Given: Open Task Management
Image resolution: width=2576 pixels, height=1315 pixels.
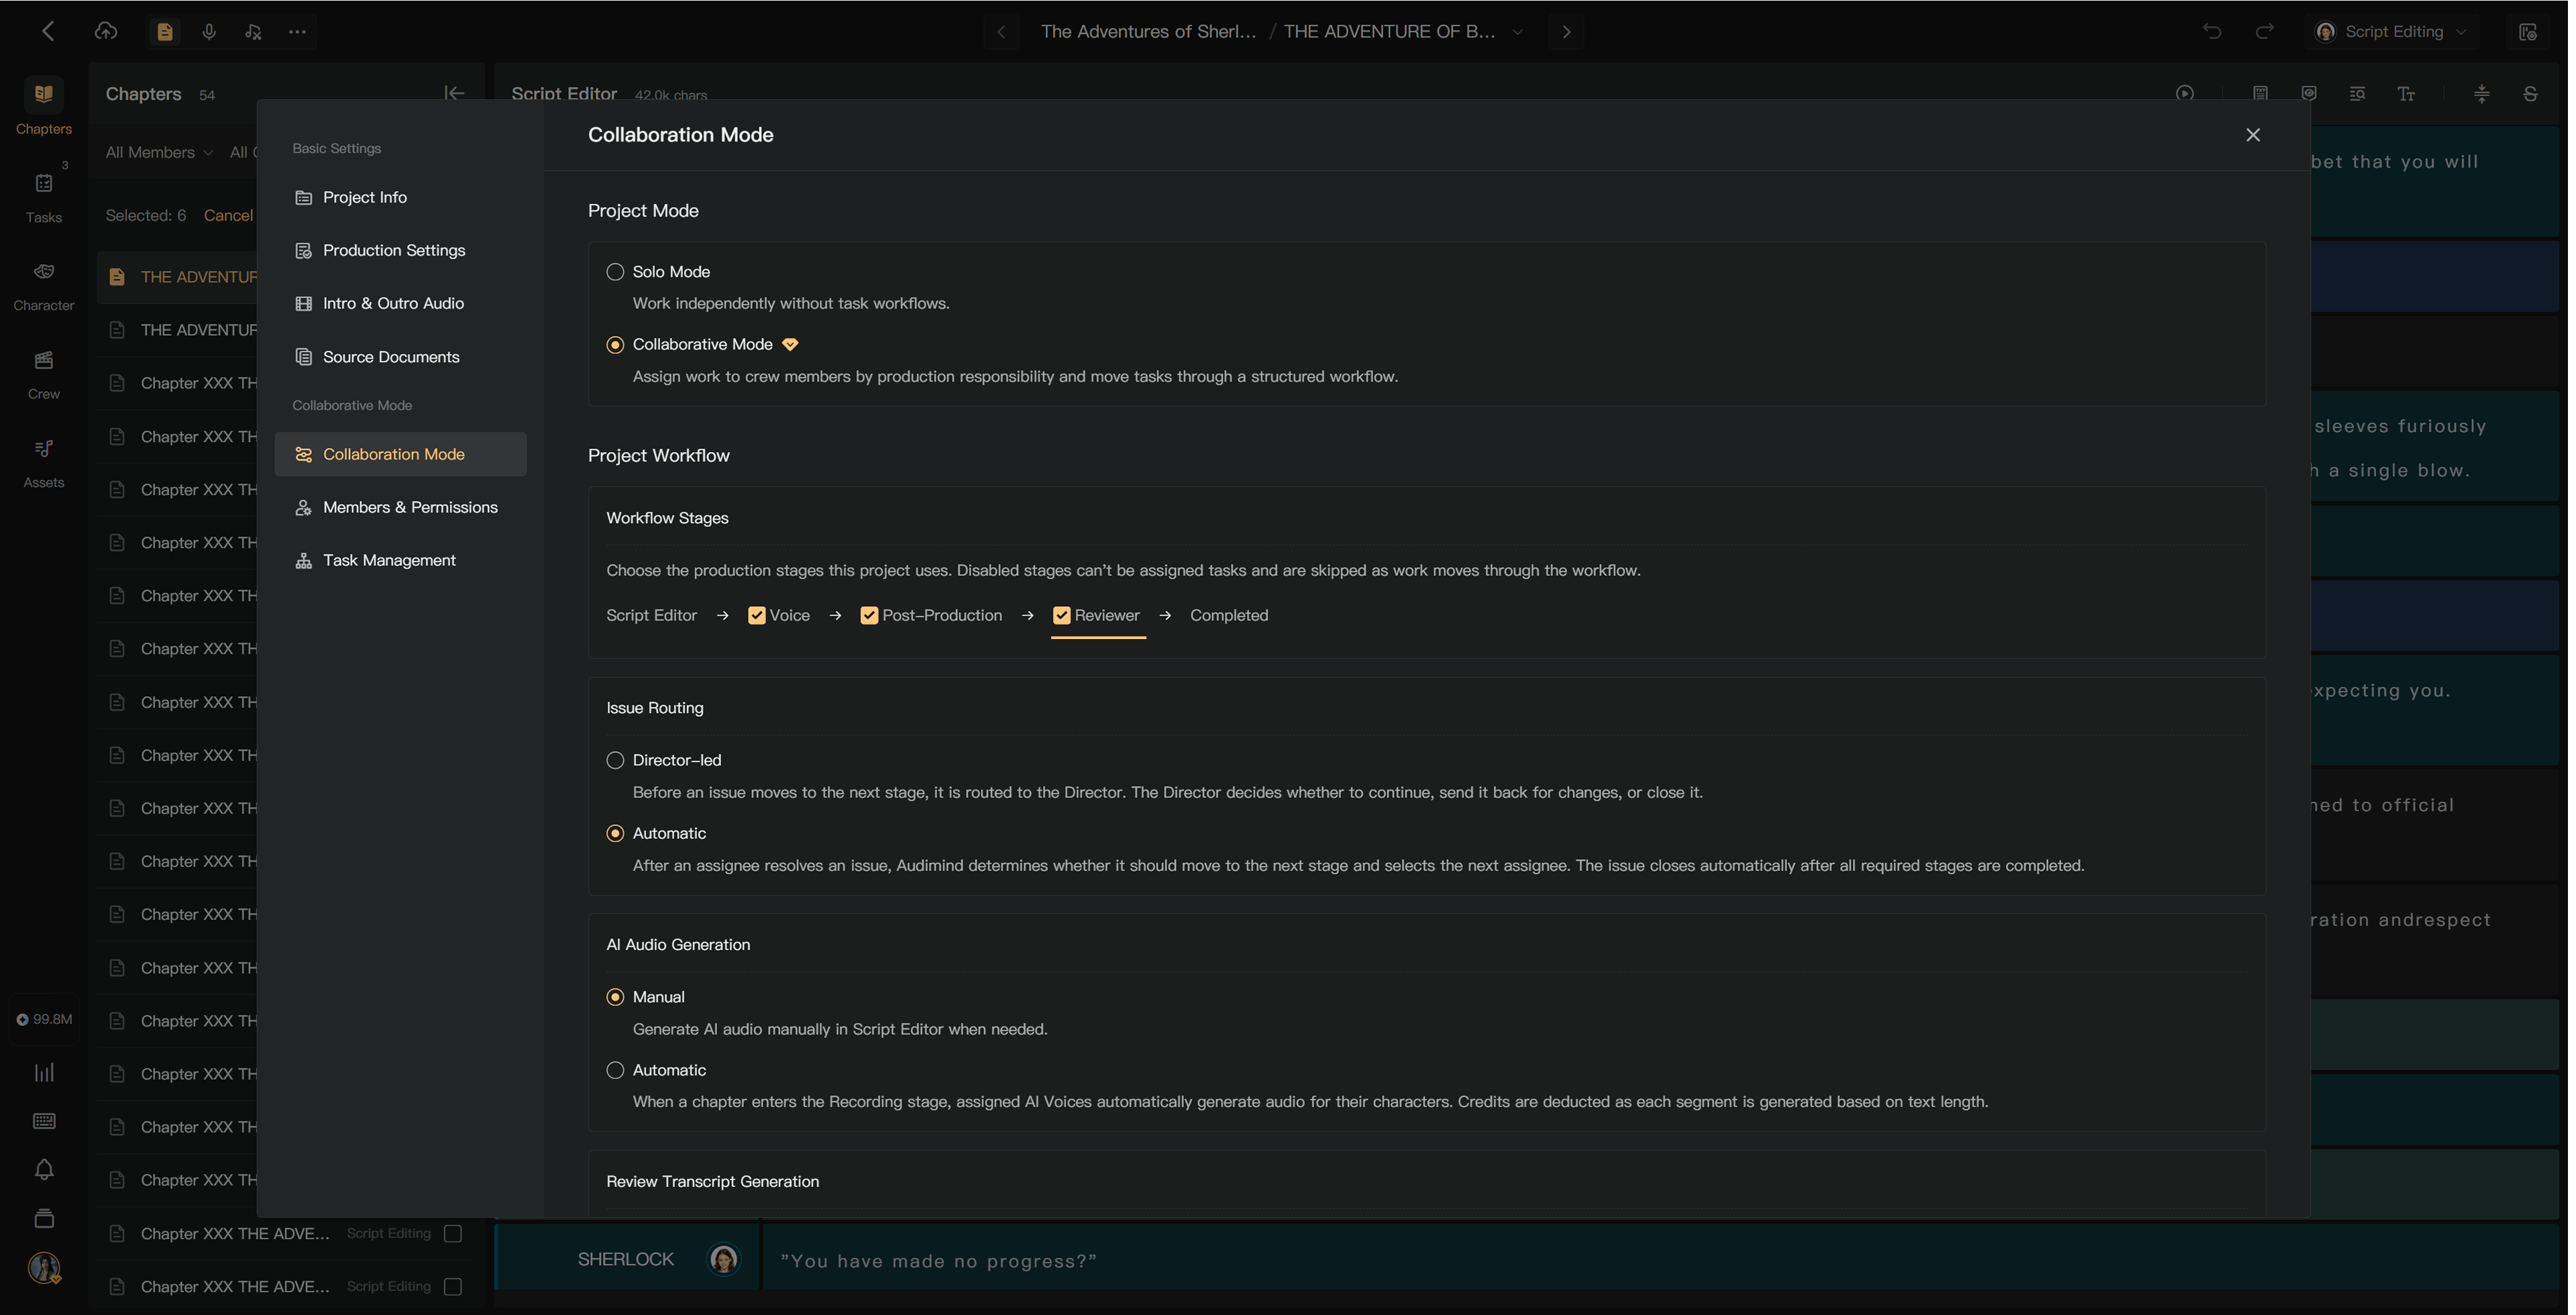Looking at the screenshot, I should pyautogui.click(x=401, y=559).
